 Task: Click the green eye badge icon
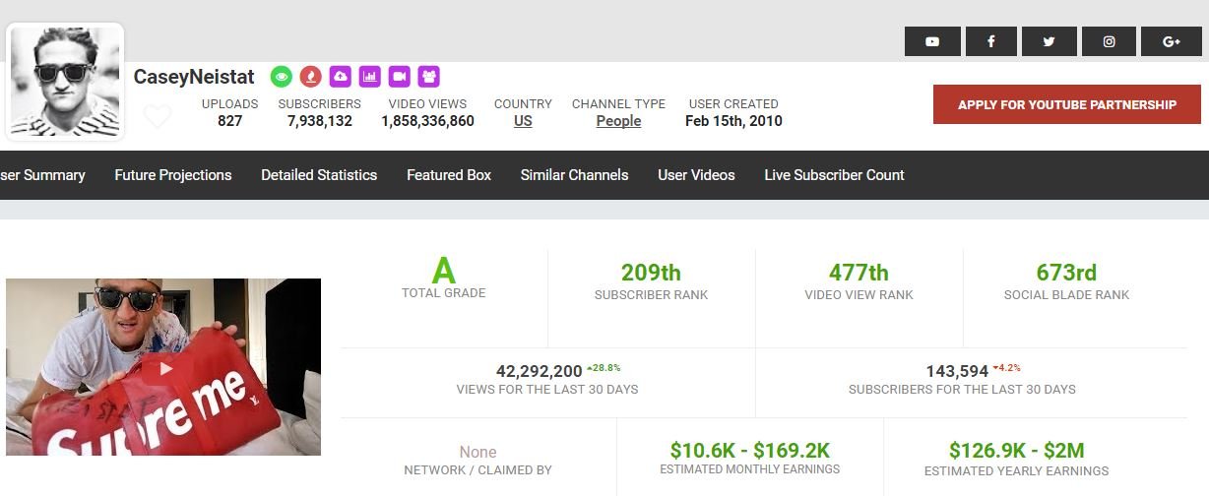coord(282,76)
